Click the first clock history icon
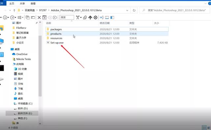211x130 pixels. [x=5, y=17]
